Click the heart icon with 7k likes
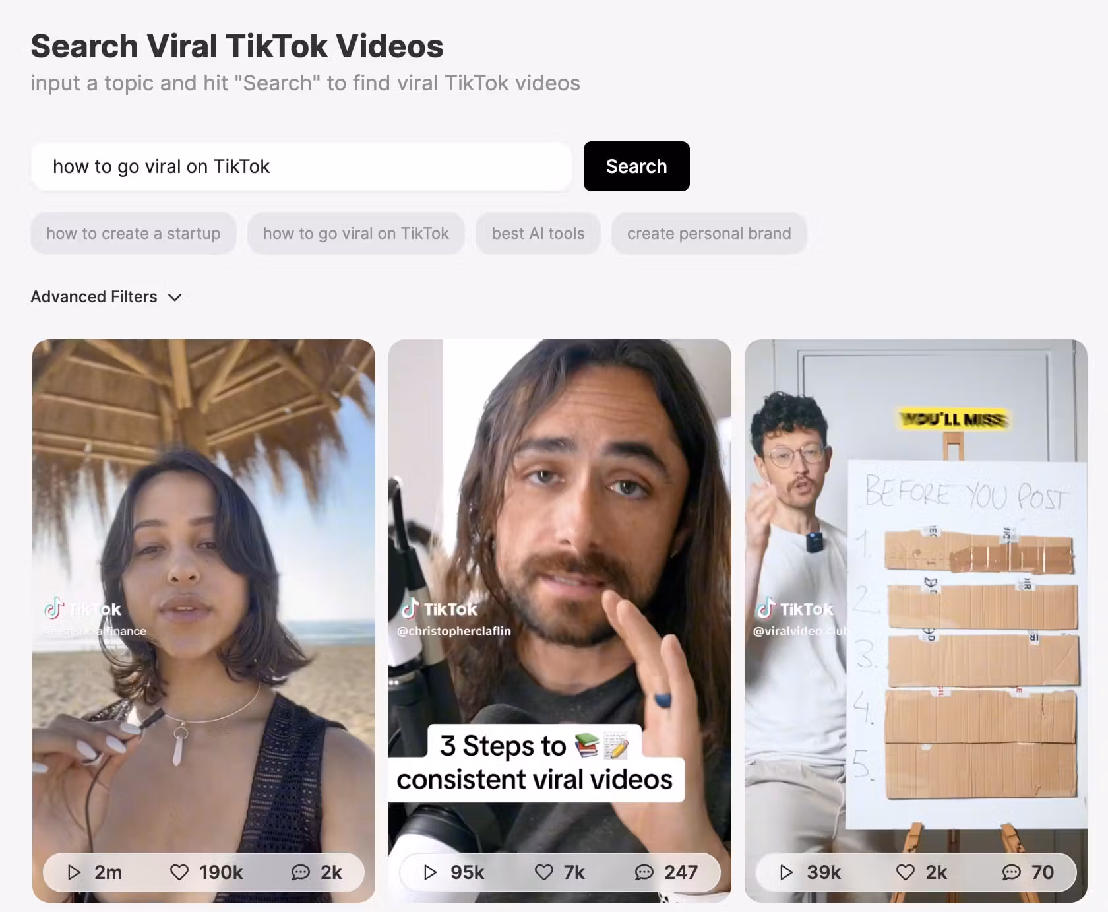 (543, 872)
